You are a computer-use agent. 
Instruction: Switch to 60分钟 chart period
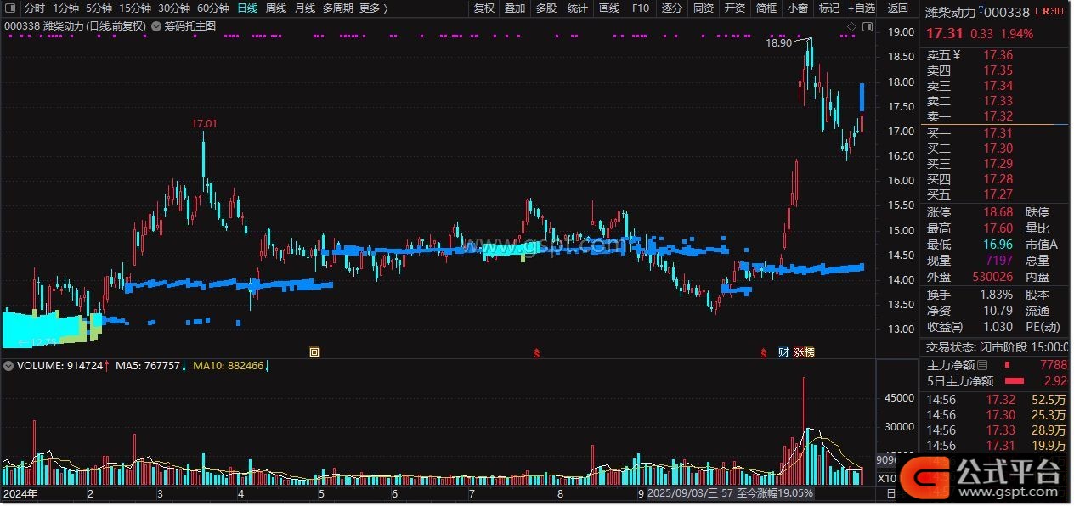pos(213,8)
